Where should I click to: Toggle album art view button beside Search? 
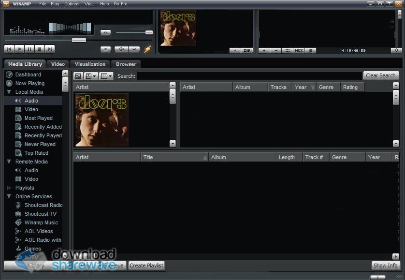click(78, 76)
